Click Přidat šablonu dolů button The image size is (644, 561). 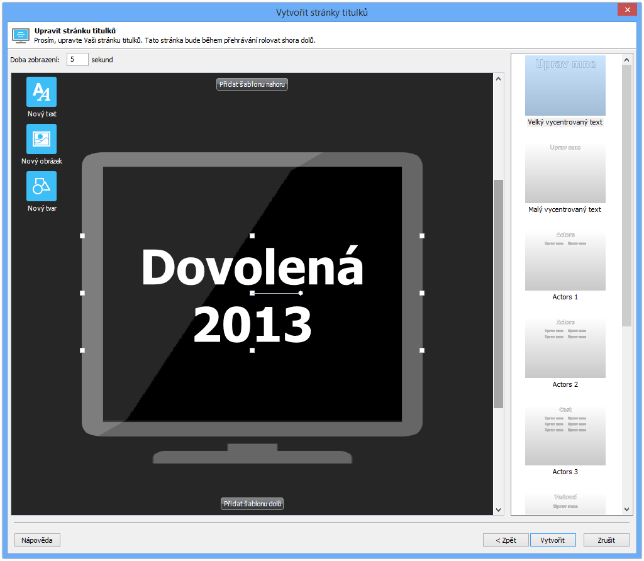click(x=252, y=504)
